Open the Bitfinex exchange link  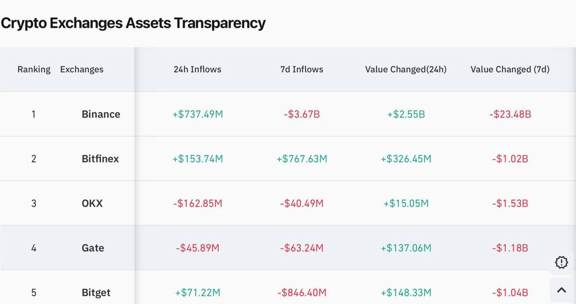click(x=100, y=159)
